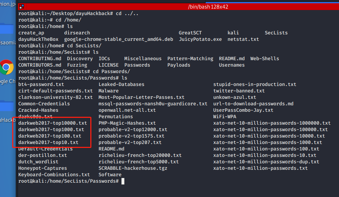Click Leaked-Databases directory name

point(121,85)
